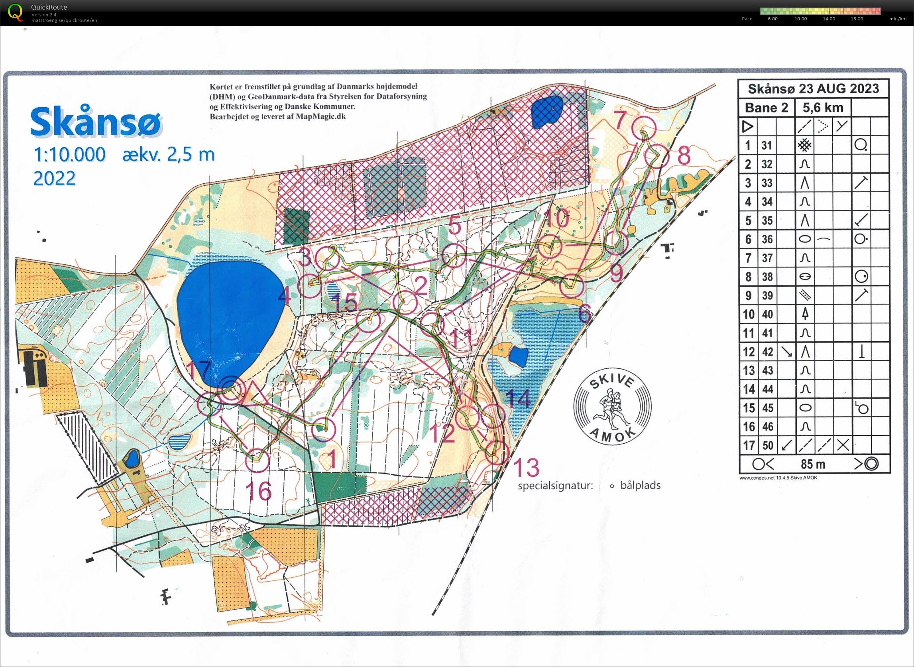Image resolution: width=914 pixels, height=667 pixels.
Task: Click the small dark blue pond near control 7
Action: pyautogui.click(x=546, y=112)
